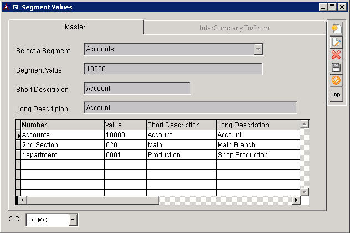Select the department row in grid
The width and height of the screenshot is (350, 233).
(x=62, y=155)
